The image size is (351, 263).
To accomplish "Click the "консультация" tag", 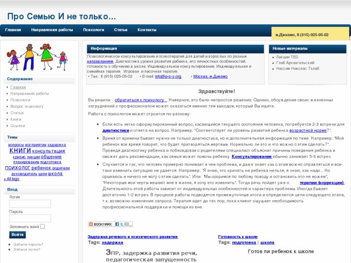I will pyautogui.click(x=49, y=151).
